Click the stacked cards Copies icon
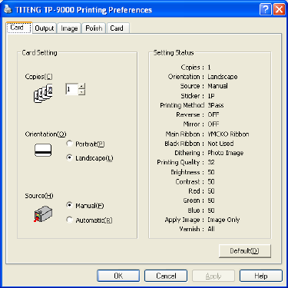288x288 pixels. 43,94
